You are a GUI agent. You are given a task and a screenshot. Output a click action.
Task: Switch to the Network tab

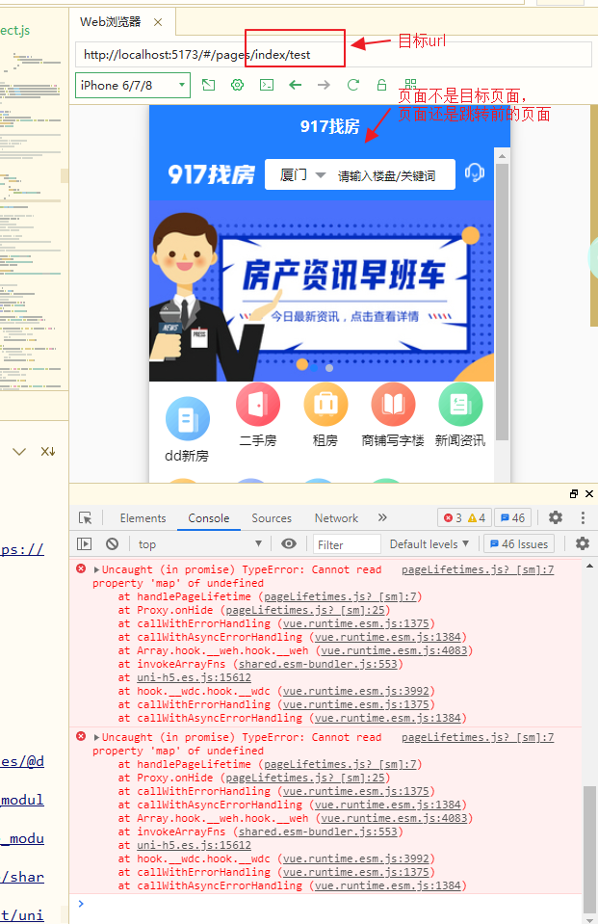click(x=336, y=518)
